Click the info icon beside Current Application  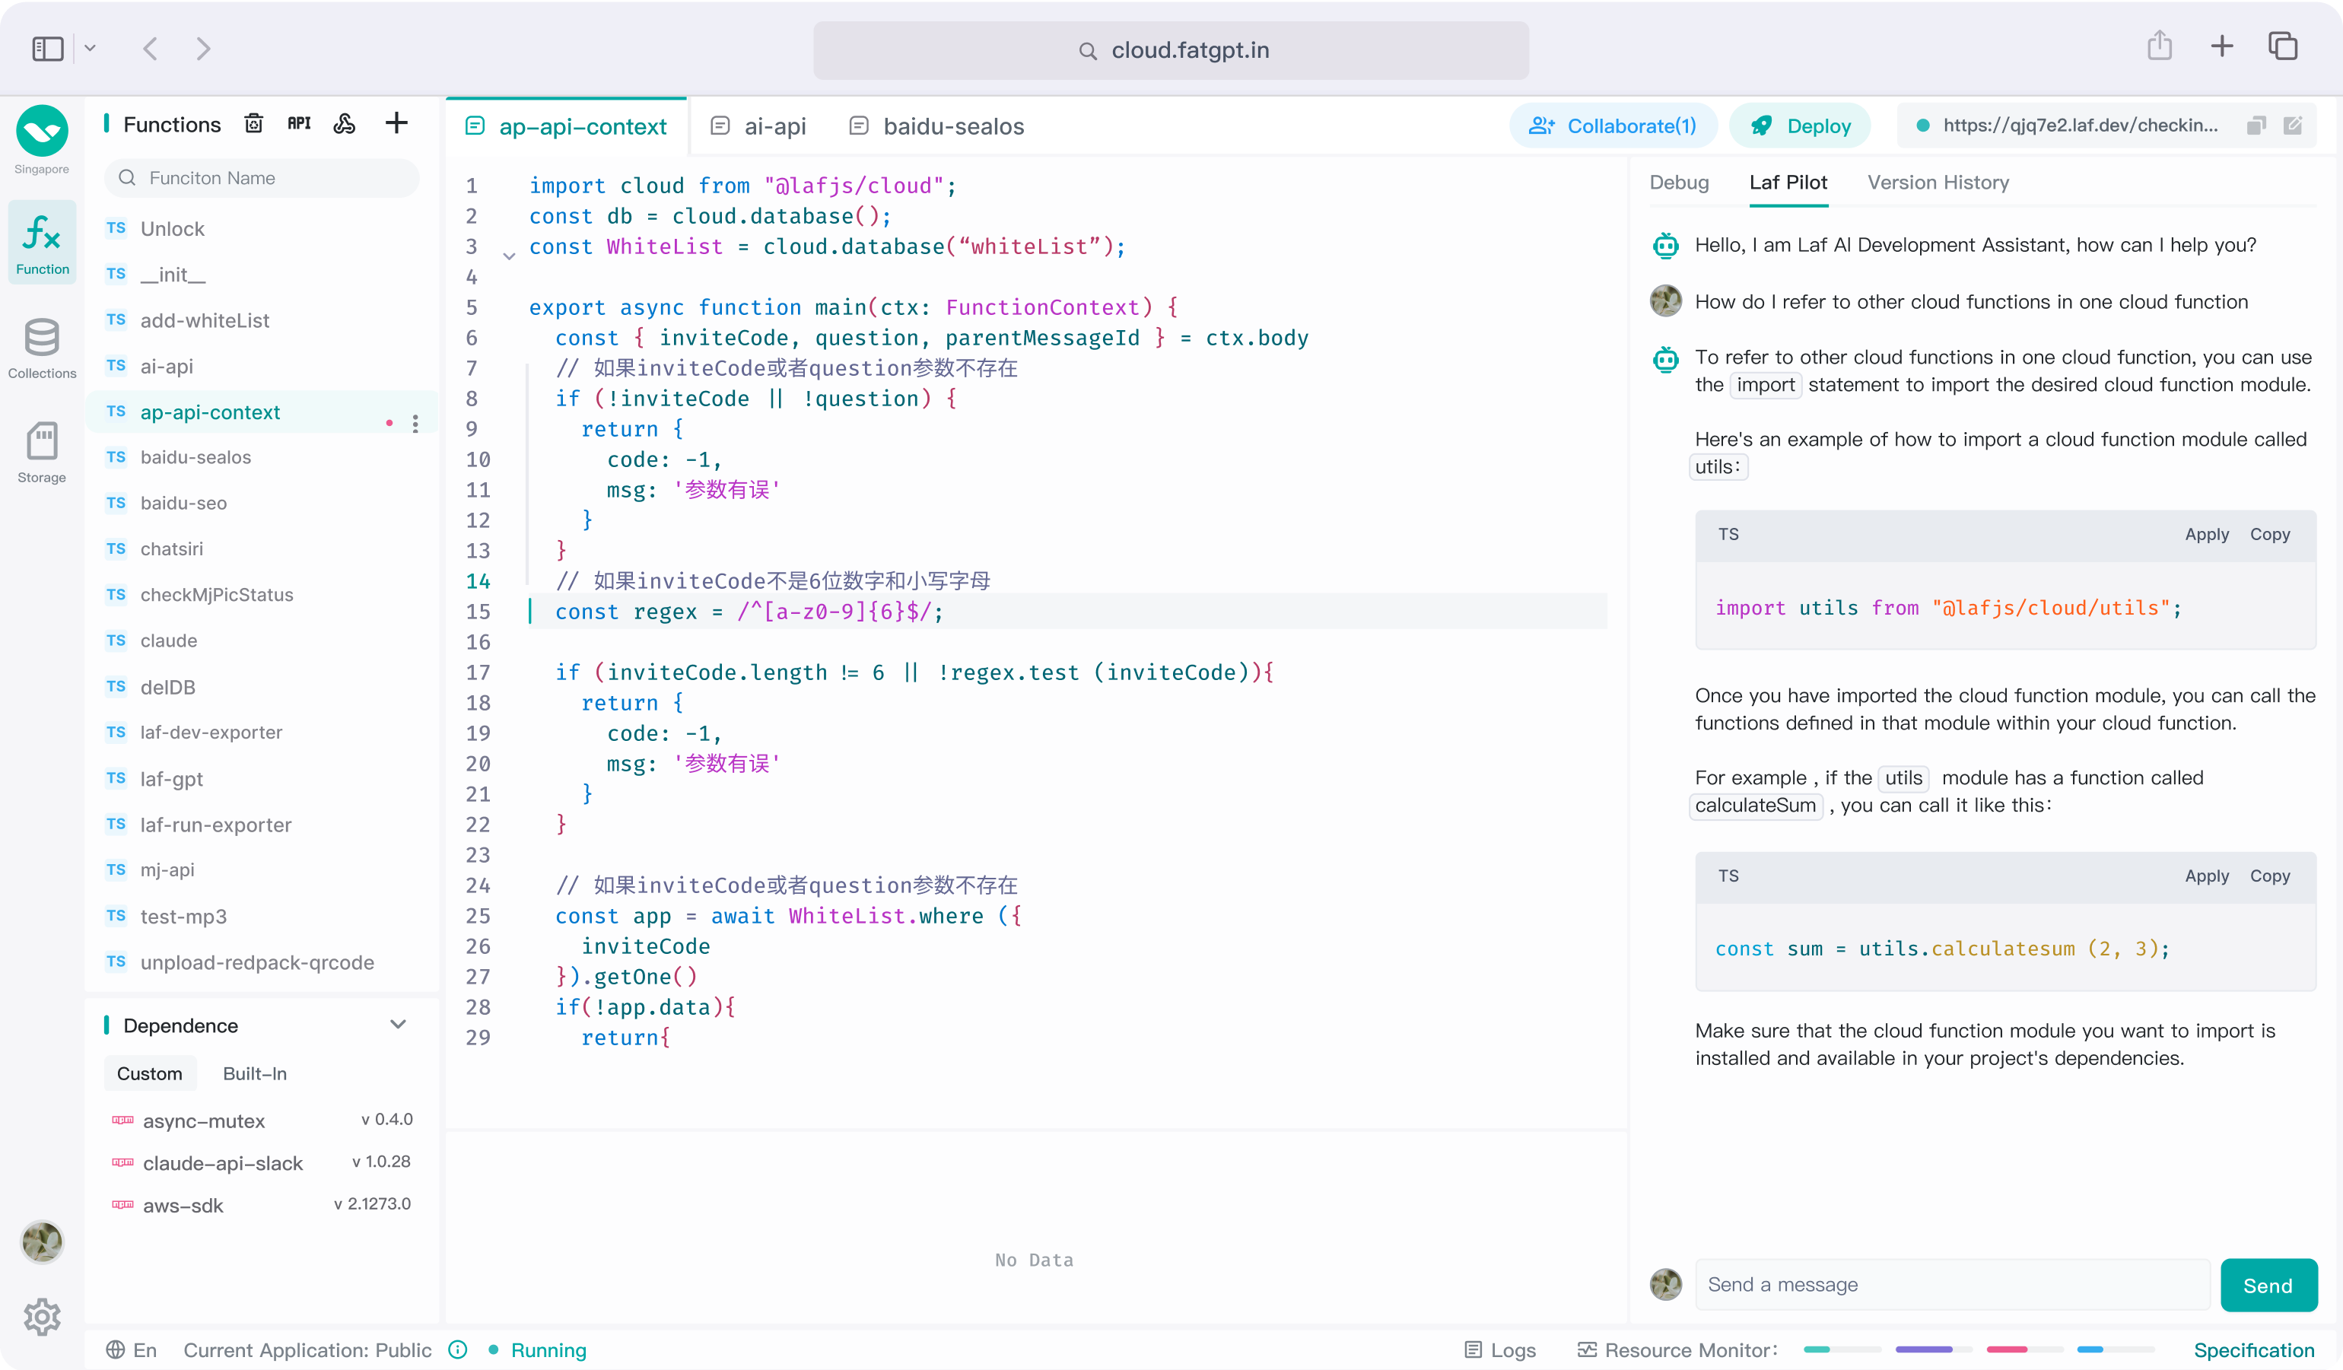tap(457, 1349)
